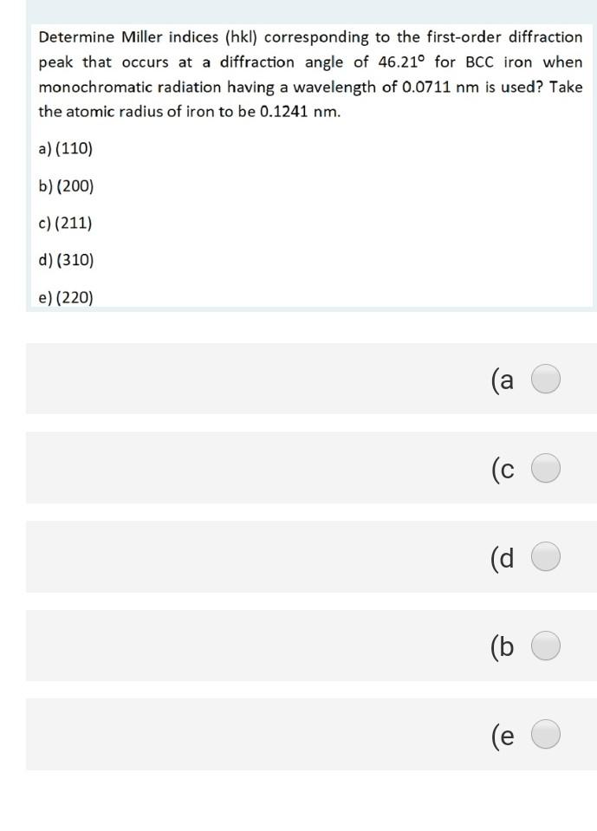597x831 pixels.
Task: Click the option text e) (220)
Action: [66, 296]
